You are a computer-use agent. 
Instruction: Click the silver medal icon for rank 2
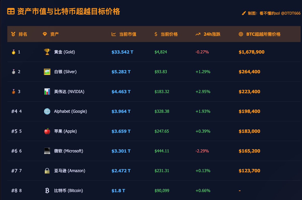(14, 72)
